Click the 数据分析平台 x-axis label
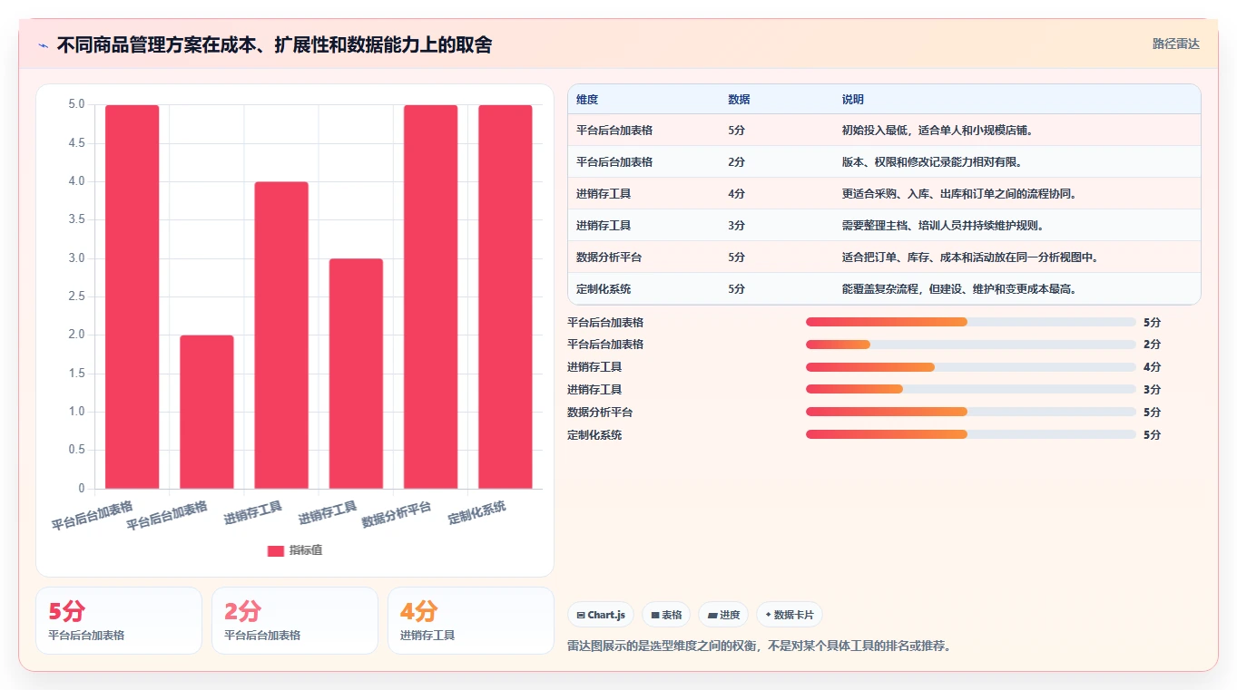Viewport: 1237px width, 690px height. 397,514
